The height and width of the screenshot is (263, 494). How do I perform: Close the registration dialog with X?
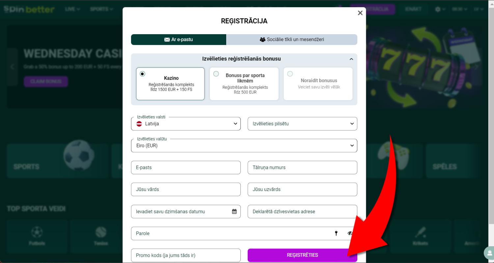click(360, 13)
